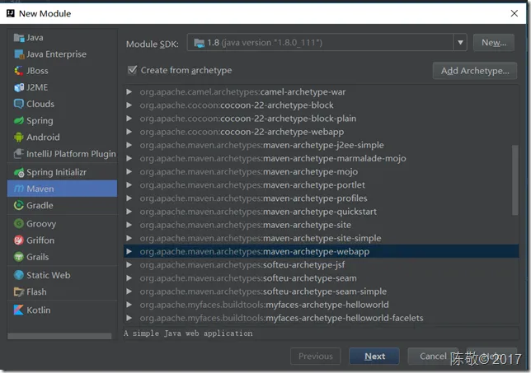Click the Previous button
This screenshot has width=531, height=373.
pos(315,356)
